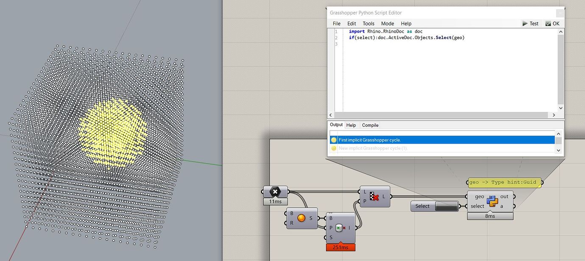Click the Point In Brep component icon

click(x=340, y=227)
